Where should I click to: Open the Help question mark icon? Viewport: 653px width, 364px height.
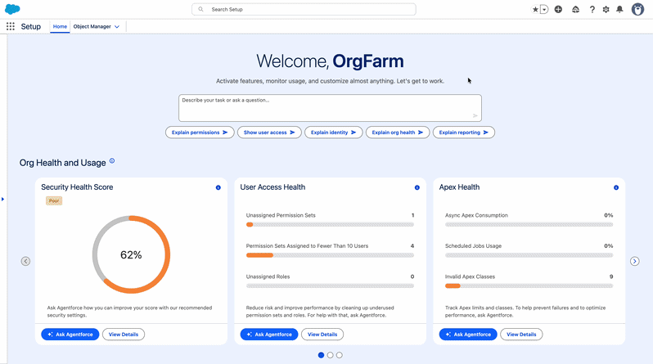coord(592,9)
